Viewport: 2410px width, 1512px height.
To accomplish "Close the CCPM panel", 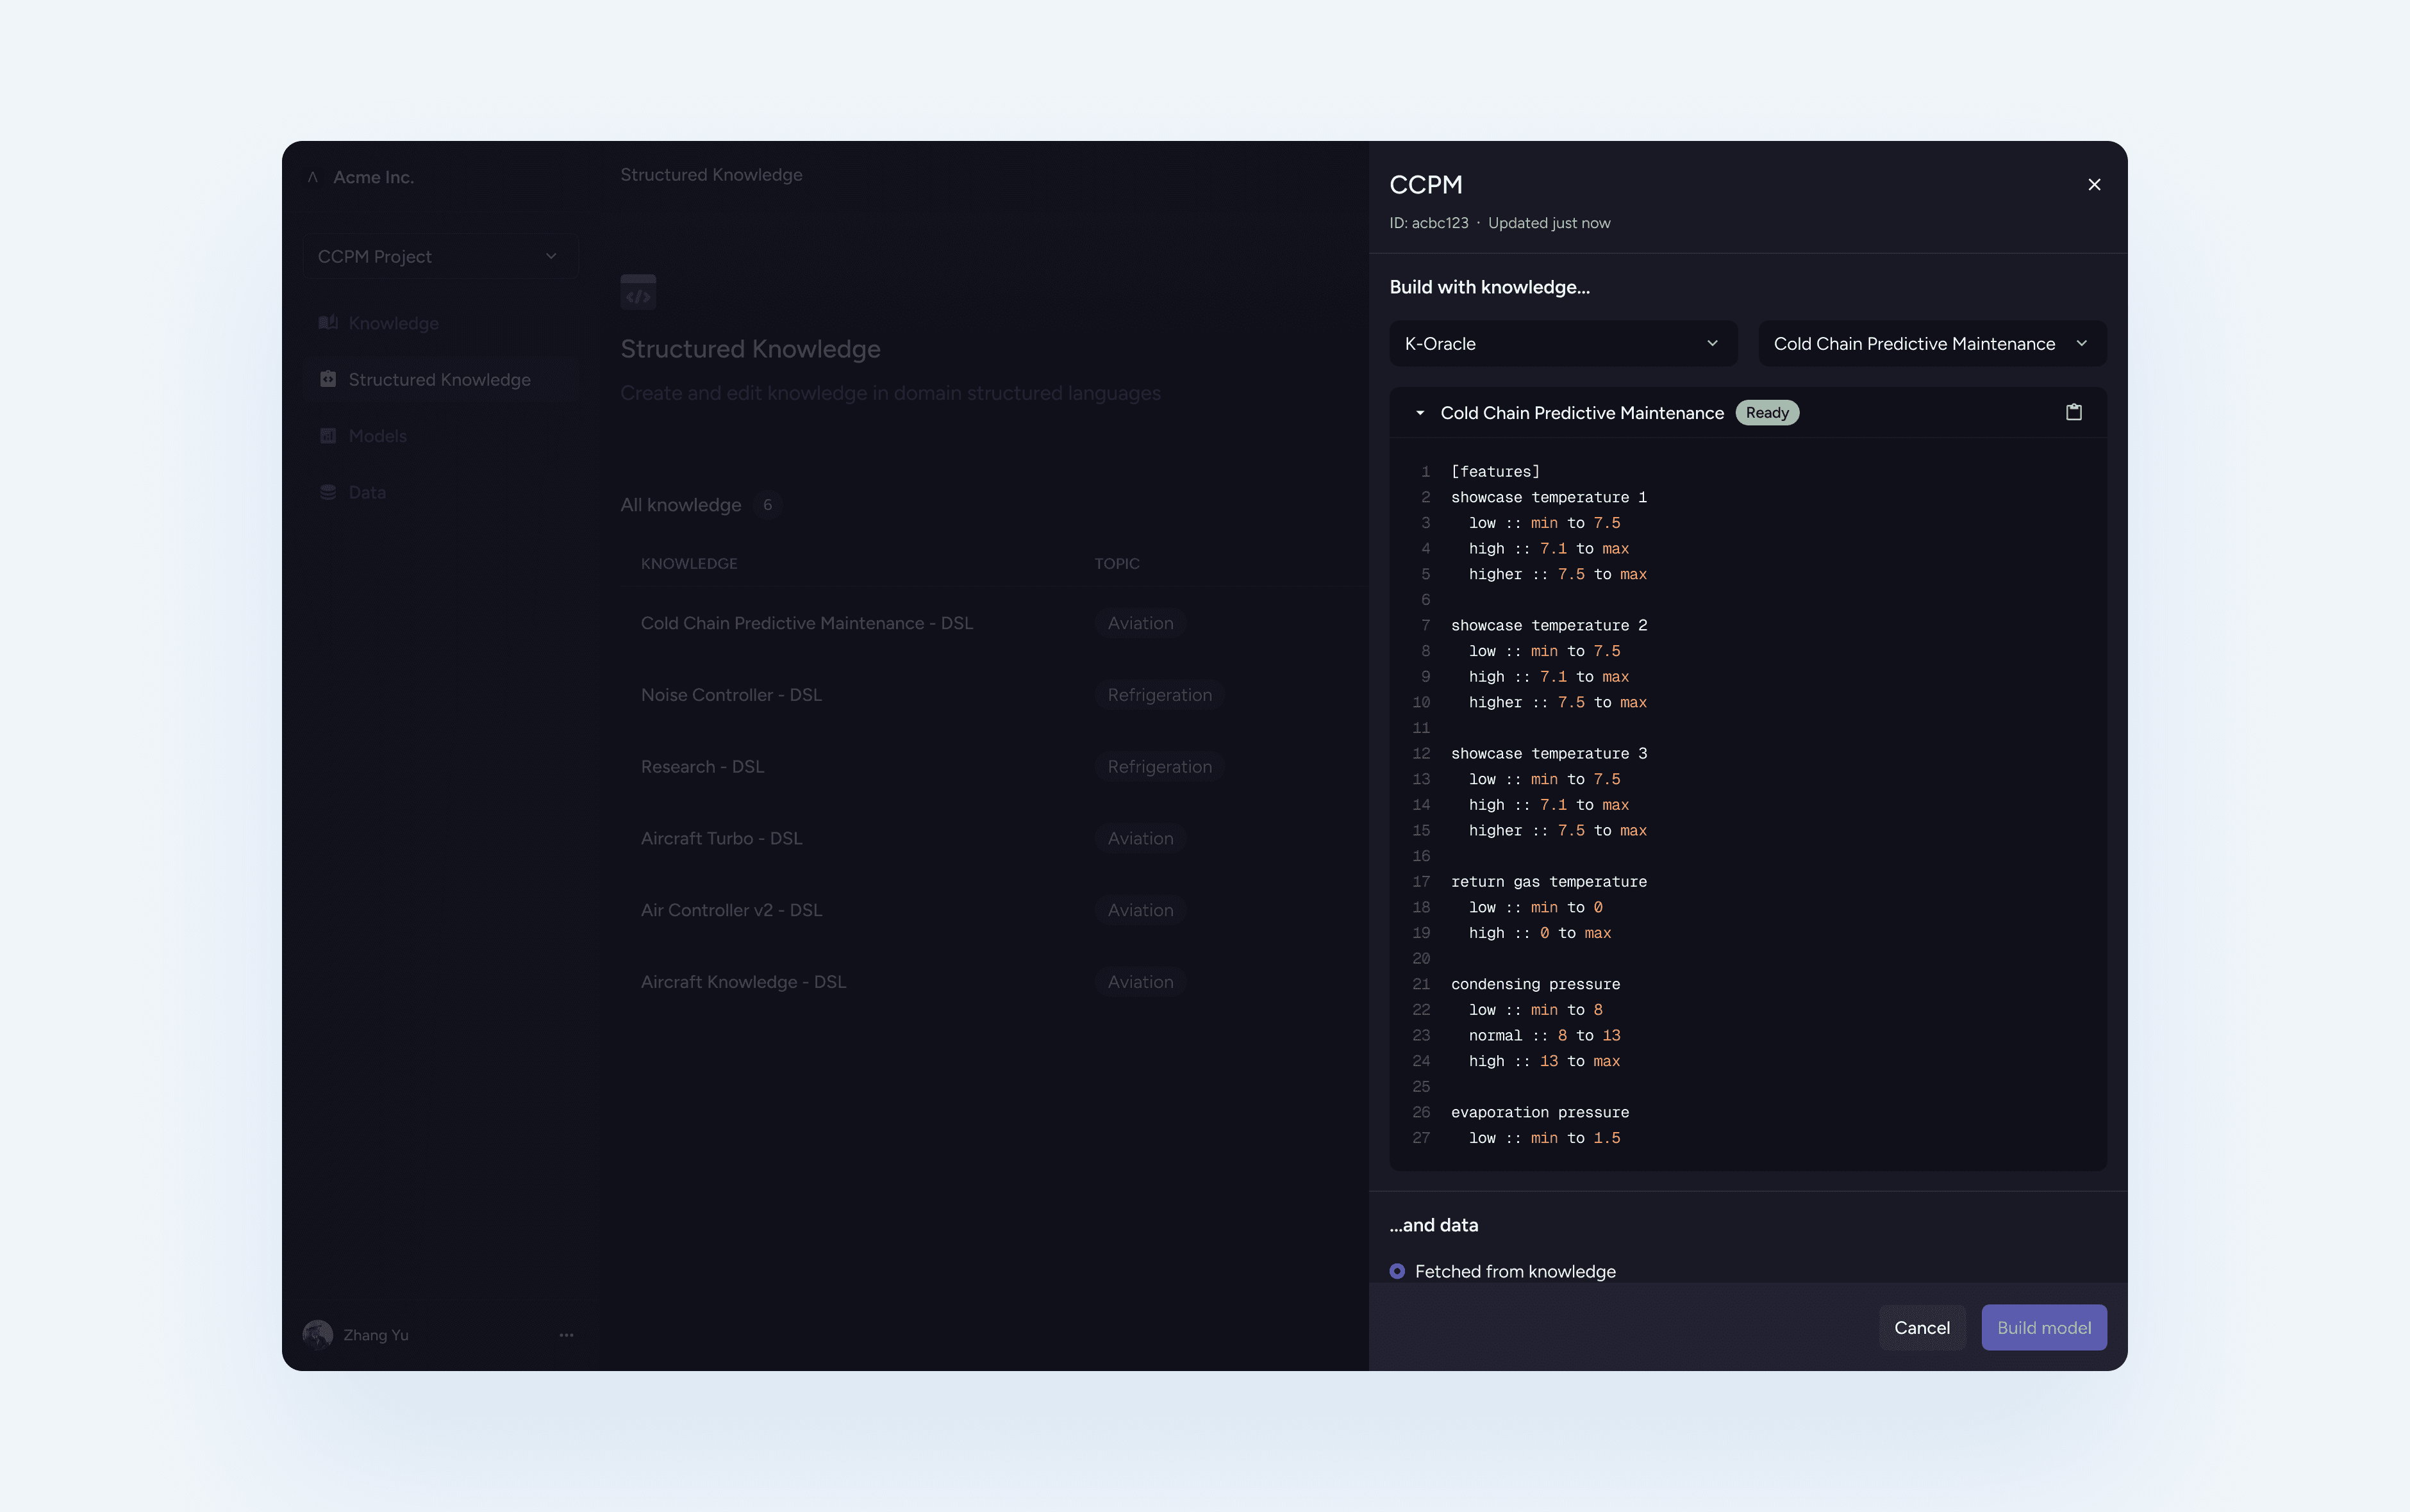I will tap(2094, 184).
